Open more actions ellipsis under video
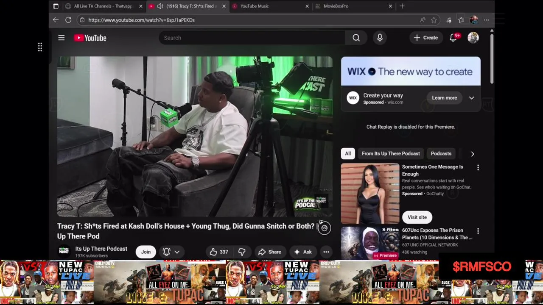This screenshot has width=543, height=305. 326,252
